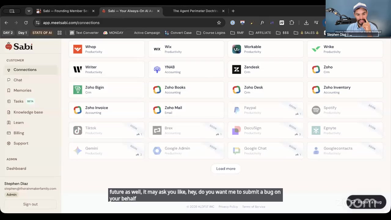This screenshot has height=220, width=391.
Task: Open the Zoho Inventory icon
Action: (x=316, y=90)
